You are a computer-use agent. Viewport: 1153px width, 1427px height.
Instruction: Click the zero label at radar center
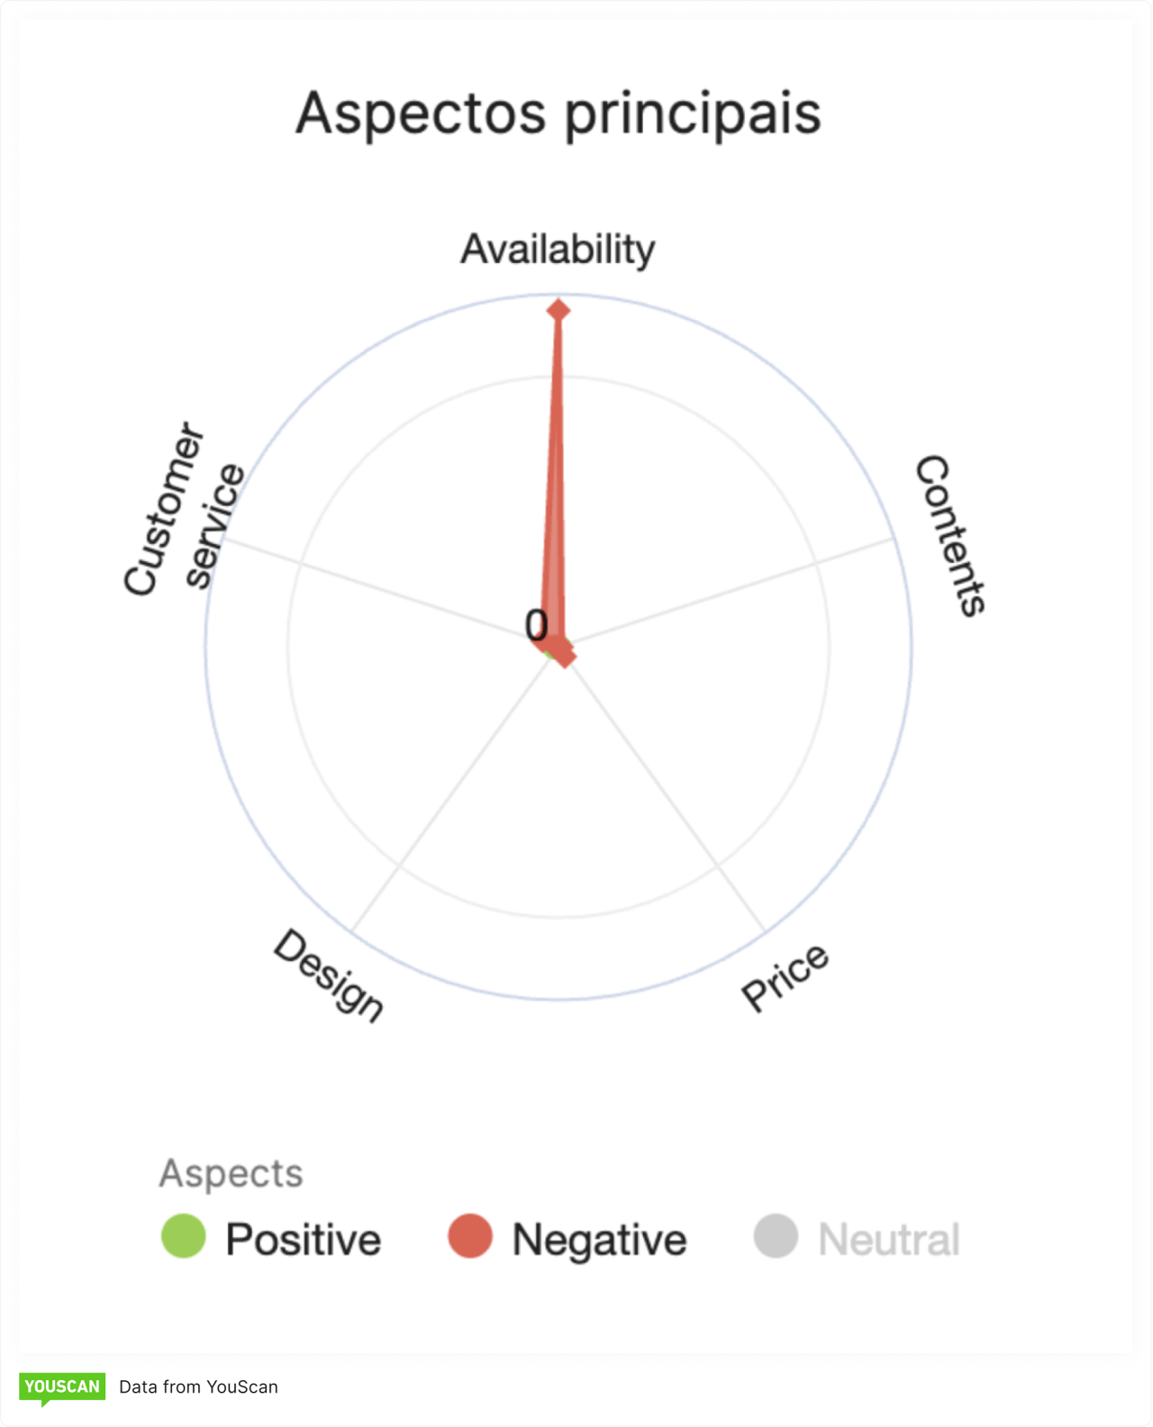point(536,624)
